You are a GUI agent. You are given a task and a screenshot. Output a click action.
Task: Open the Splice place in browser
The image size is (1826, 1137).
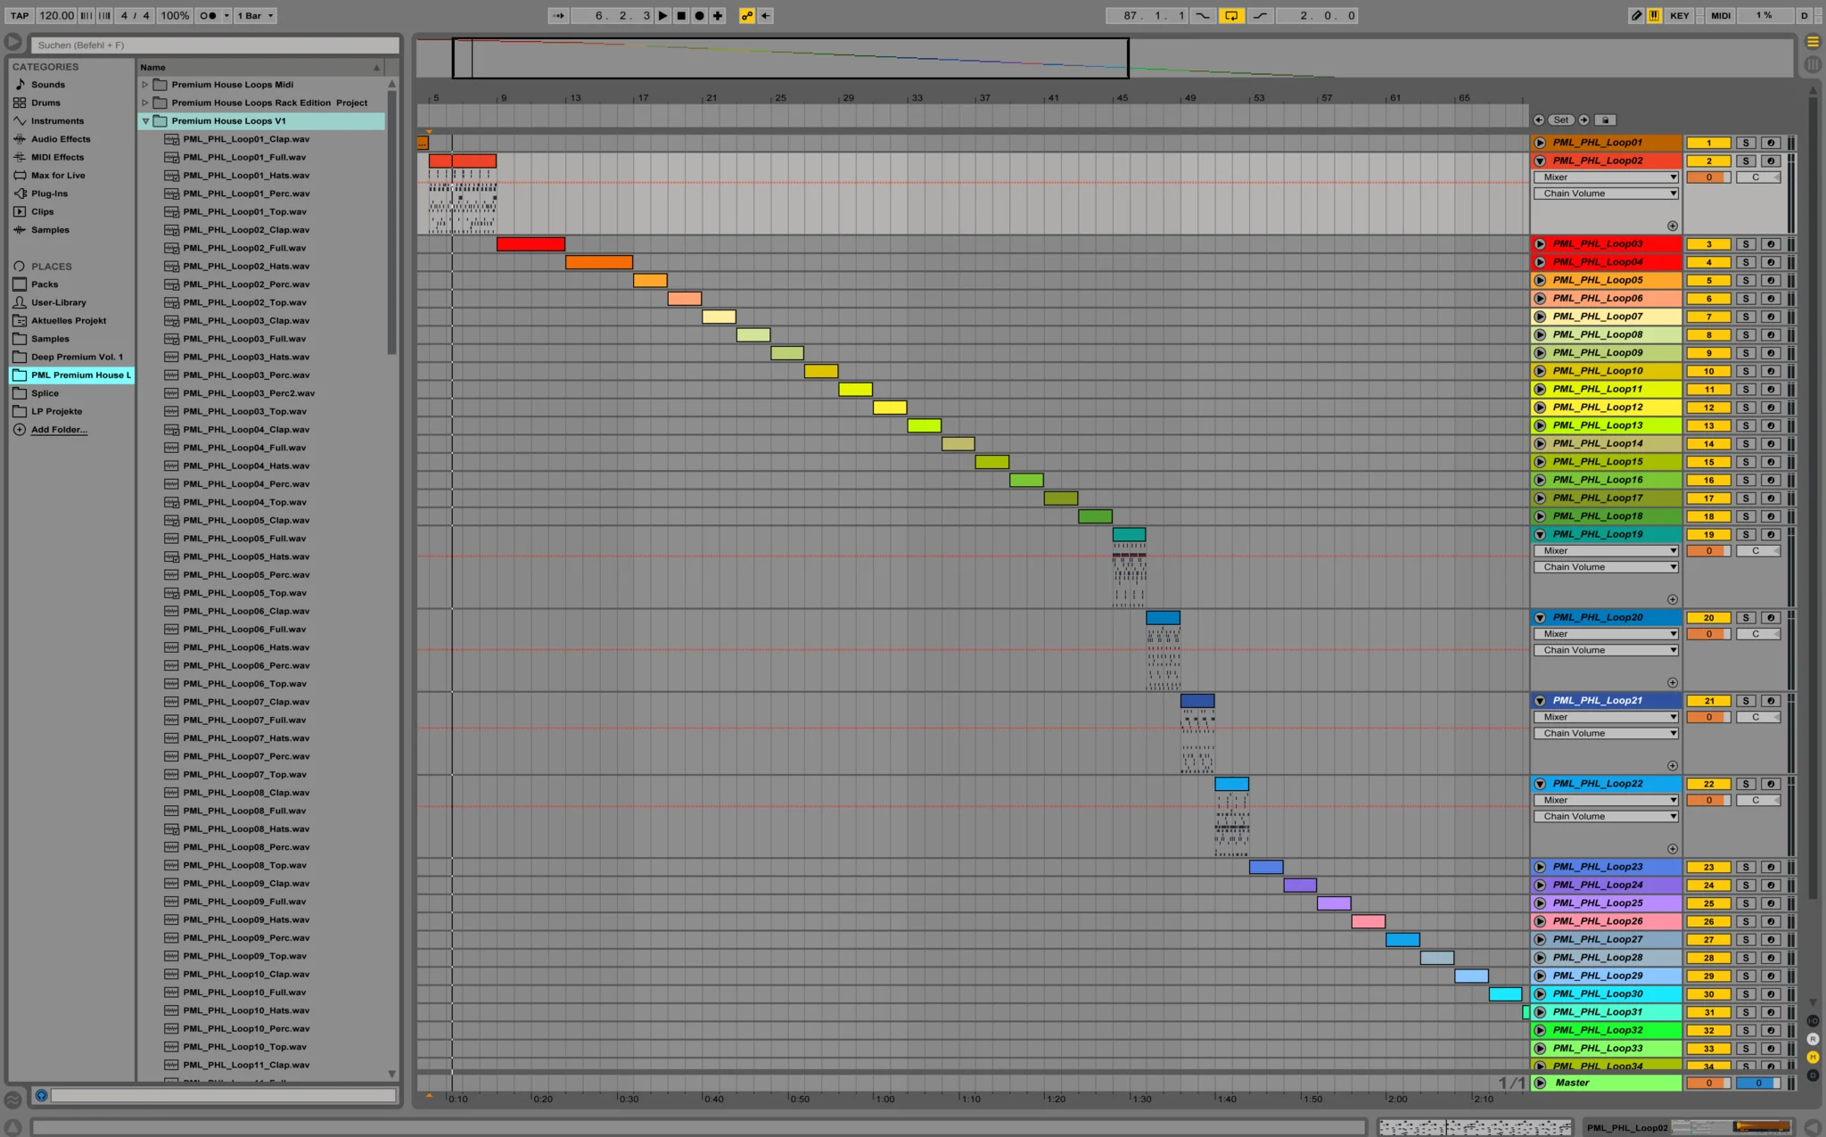tap(45, 393)
